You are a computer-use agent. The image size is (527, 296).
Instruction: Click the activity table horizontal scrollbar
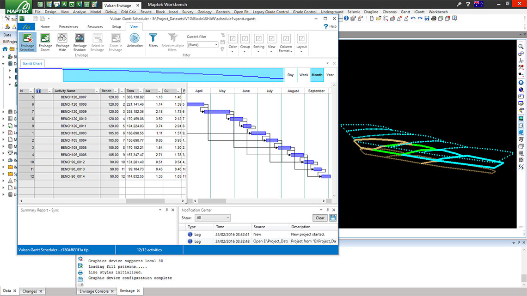click(145, 201)
